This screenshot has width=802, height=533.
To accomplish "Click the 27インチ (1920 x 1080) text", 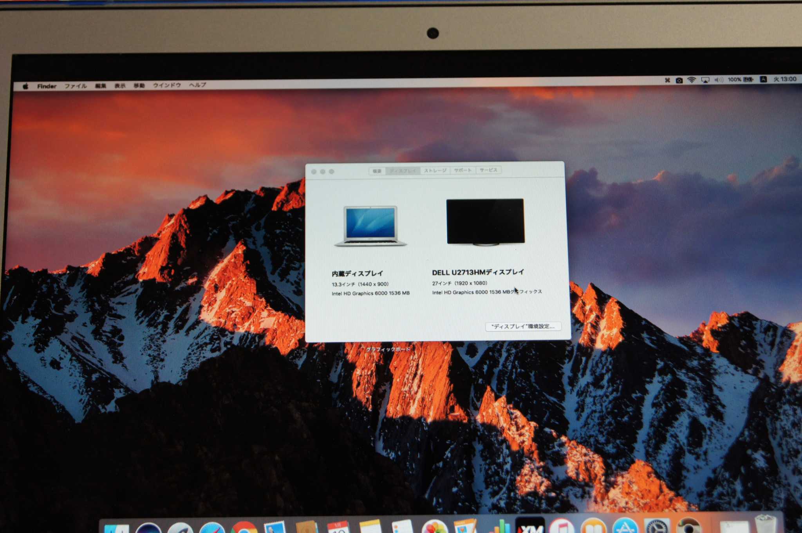I will click(x=460, y=283).
